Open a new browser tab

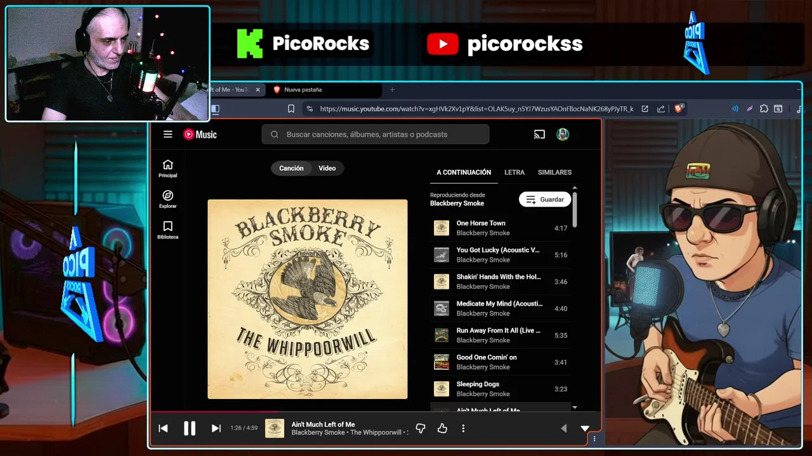pyautogui.click(x=392, y=90)
